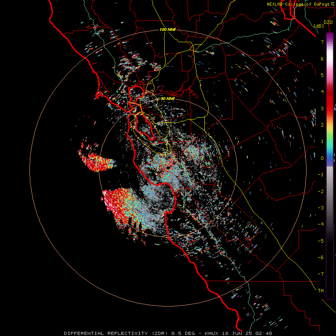Viewport: 336px width, 336px height.
Task: Click the "100 NMI" range ring label
Action: (x=168, y=29)
